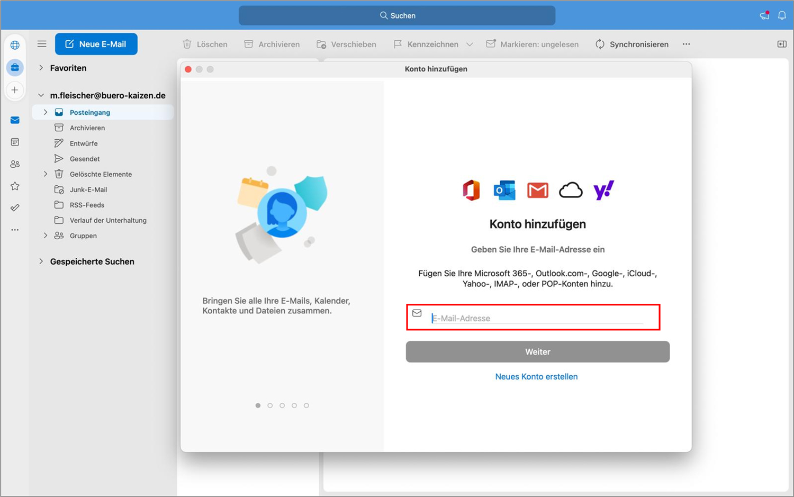Open the toolbar overflow menu (…)

686,44
